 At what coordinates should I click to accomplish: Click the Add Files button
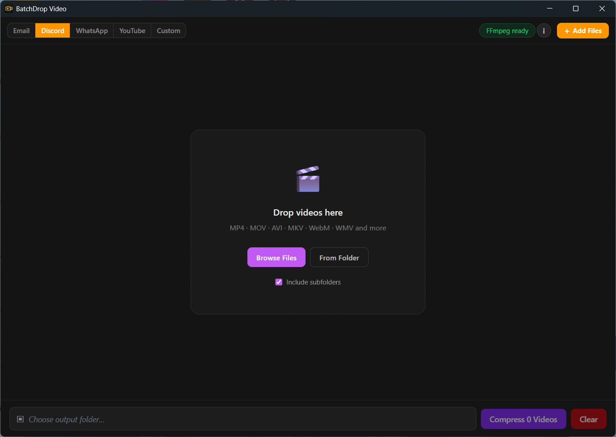pos(583,31)
